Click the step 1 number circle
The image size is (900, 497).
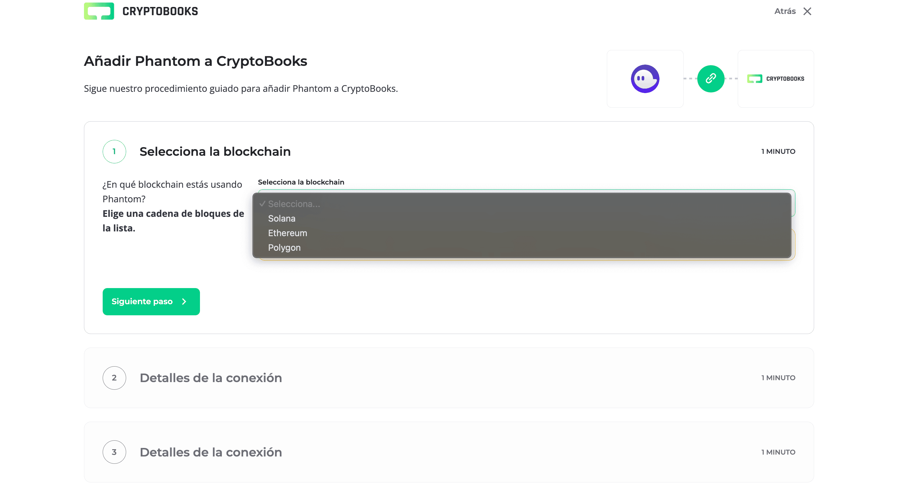[x=114, y=151]
